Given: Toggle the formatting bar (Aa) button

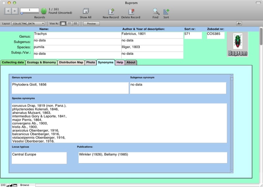Looking at the screenshot, I should (x=239, y=24).
